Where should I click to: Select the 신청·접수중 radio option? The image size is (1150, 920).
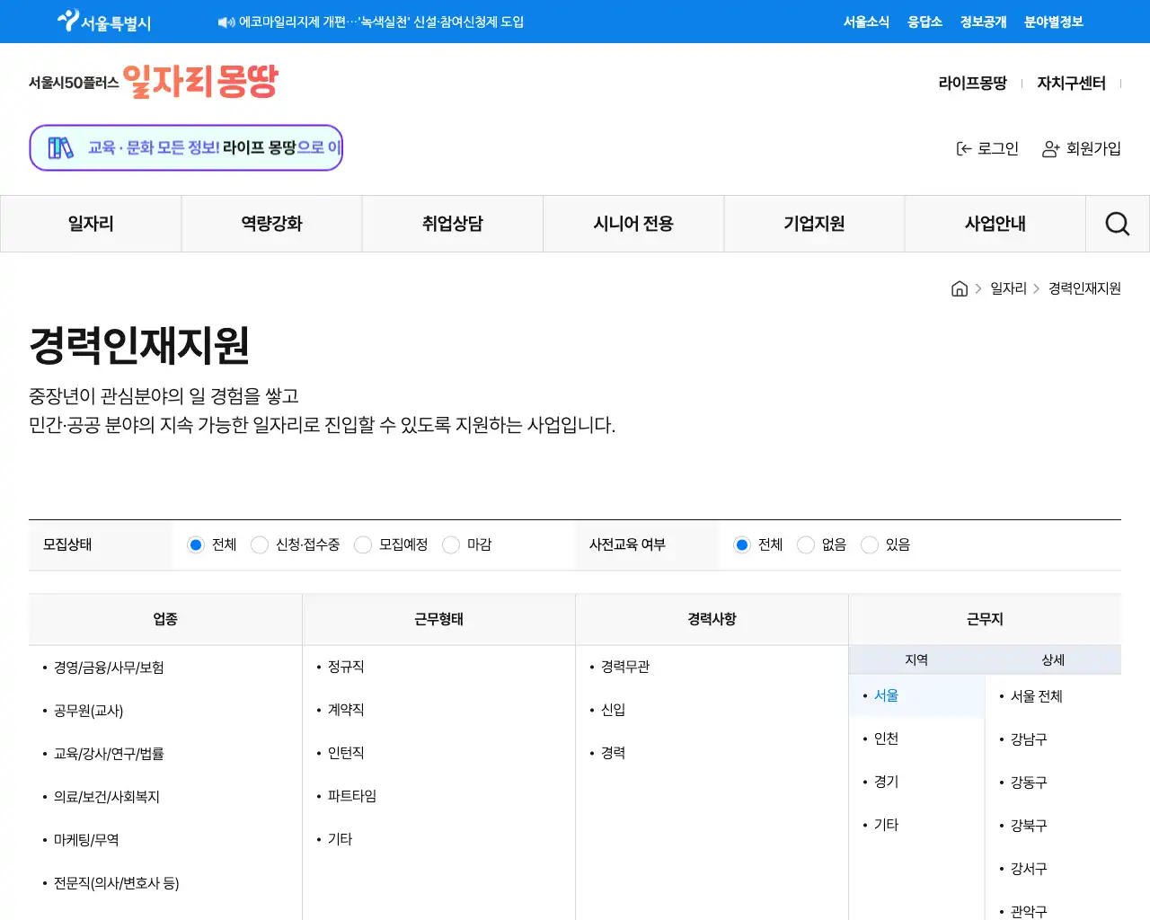pos(259,544)
